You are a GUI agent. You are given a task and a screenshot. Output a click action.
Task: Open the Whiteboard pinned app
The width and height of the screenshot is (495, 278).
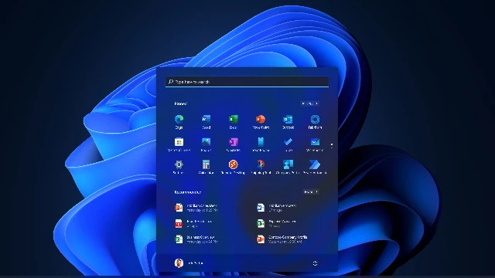tap(315, 144)
